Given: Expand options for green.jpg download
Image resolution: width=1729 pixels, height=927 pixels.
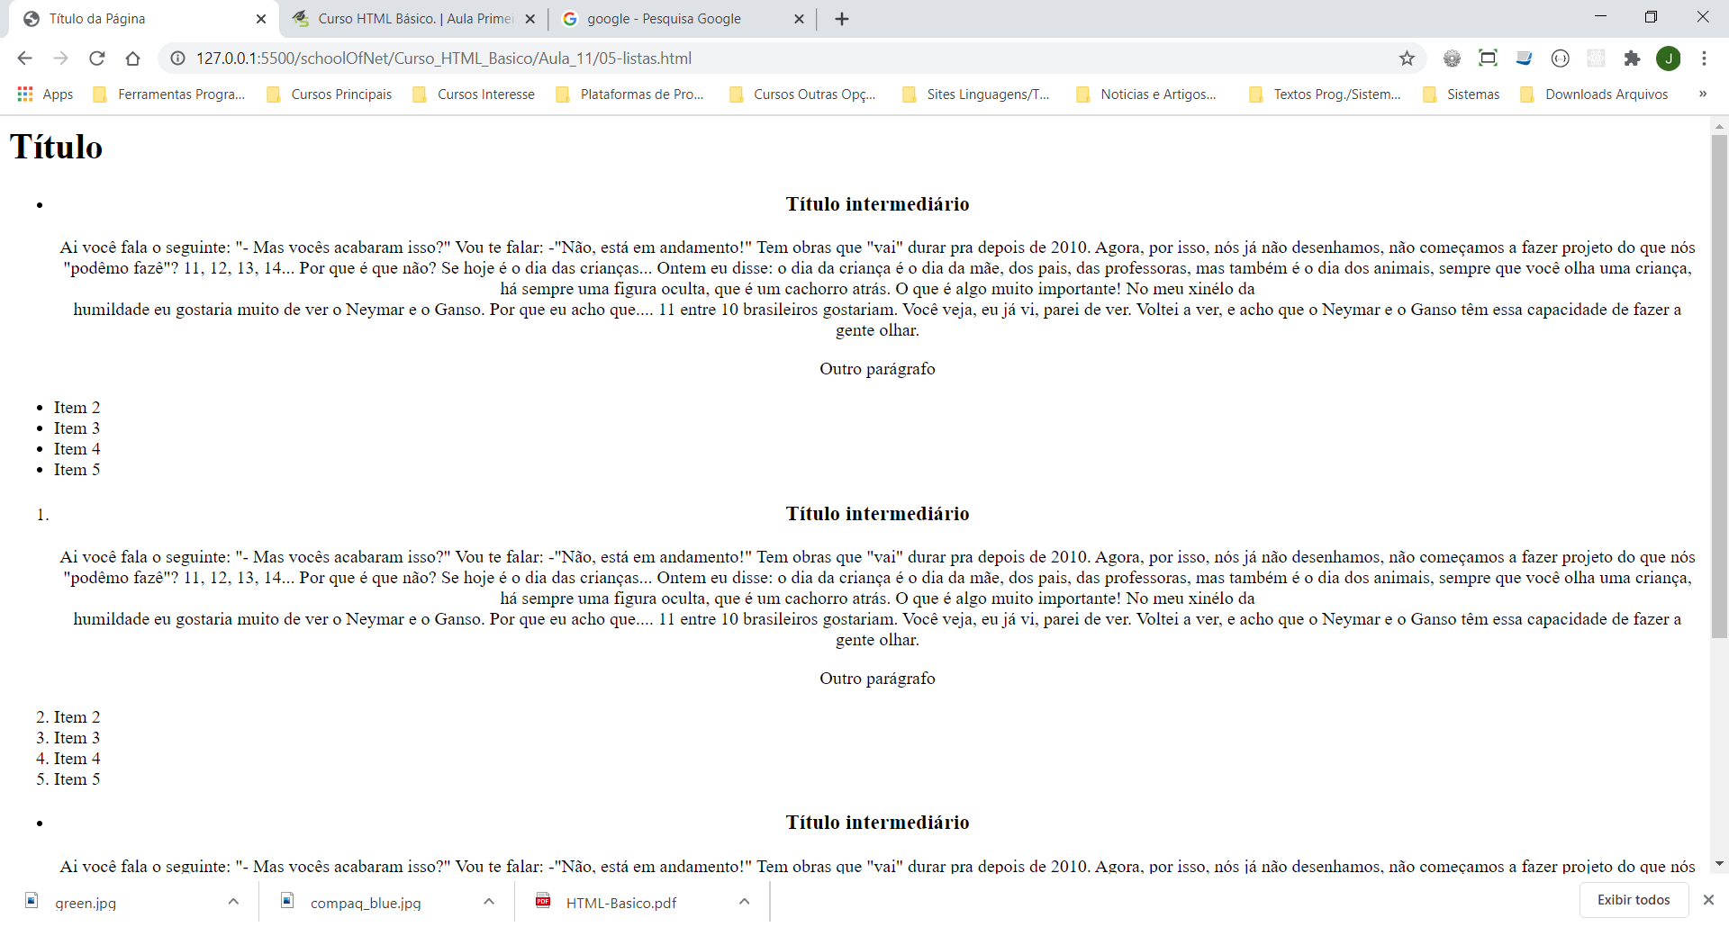Looking at the screenshot, I should [x=233, y=901].
